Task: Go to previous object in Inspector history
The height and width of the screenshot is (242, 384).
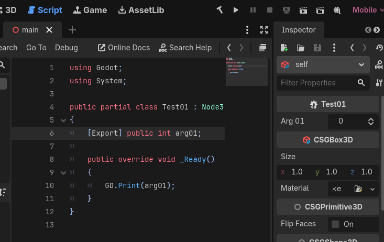Action: click(352, 48)
